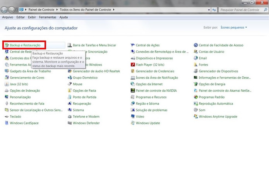Click the Mouse settings icon

coord(70,84)
